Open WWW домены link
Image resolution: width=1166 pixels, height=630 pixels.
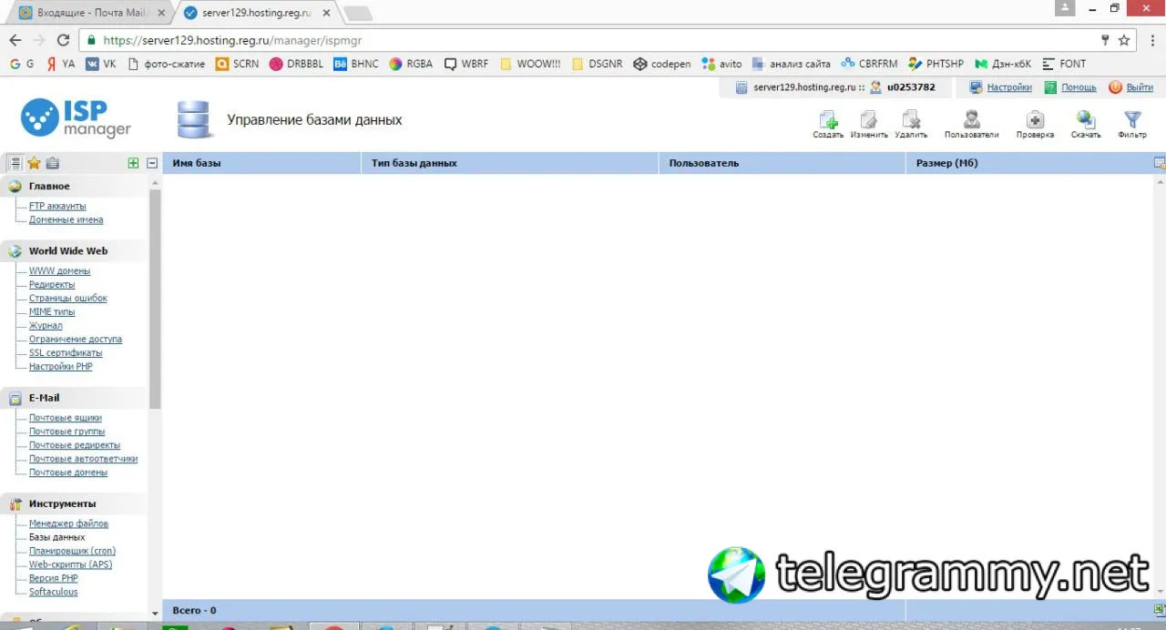pyautogui.click(x=59, y=270)
